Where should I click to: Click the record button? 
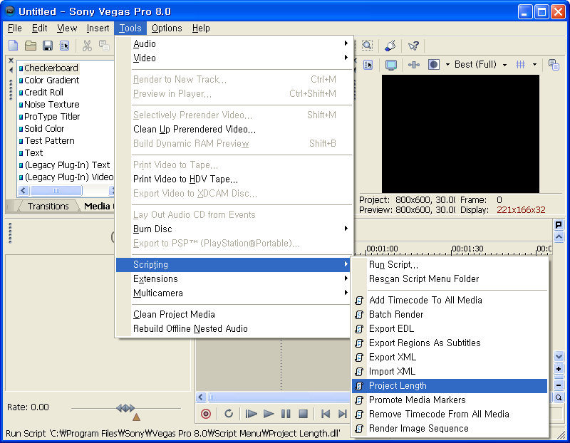point(206,414)
